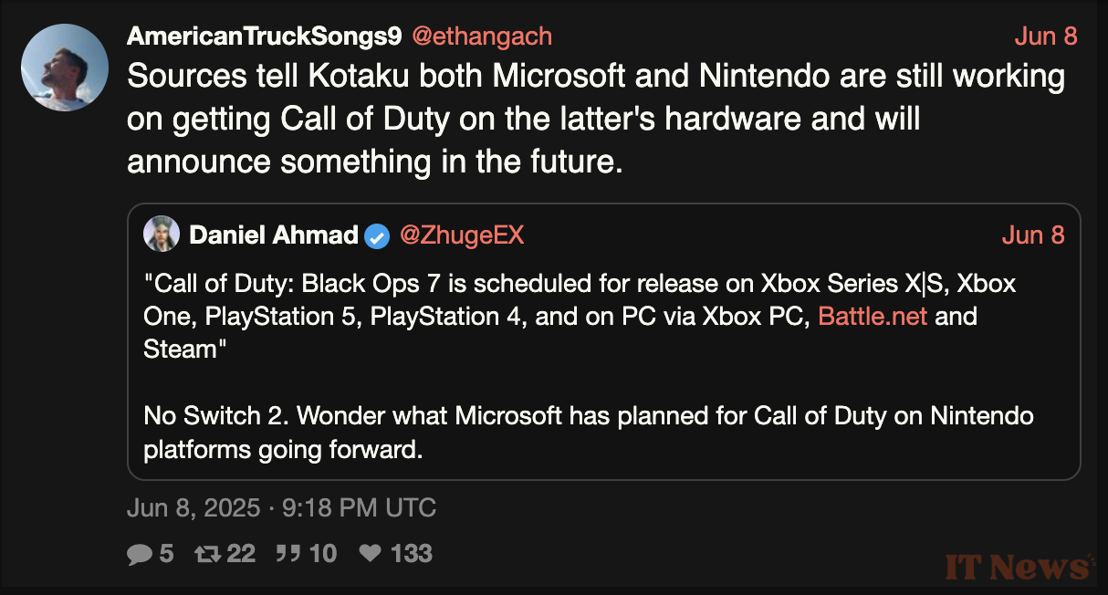Click the main tweet text about Kotaku sources
Screen dimensions: 1108x595
(x=595, y=119)
